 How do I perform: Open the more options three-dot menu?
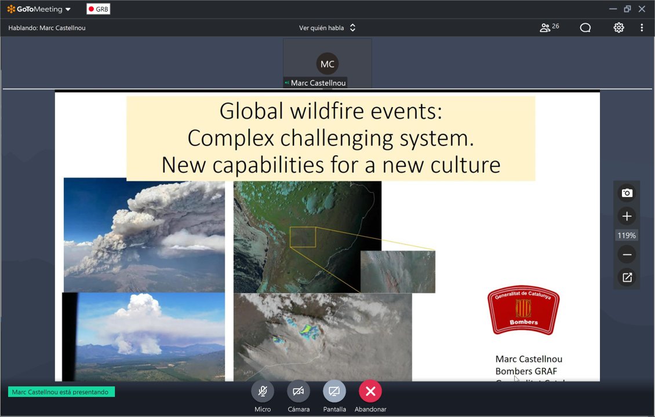642,28
